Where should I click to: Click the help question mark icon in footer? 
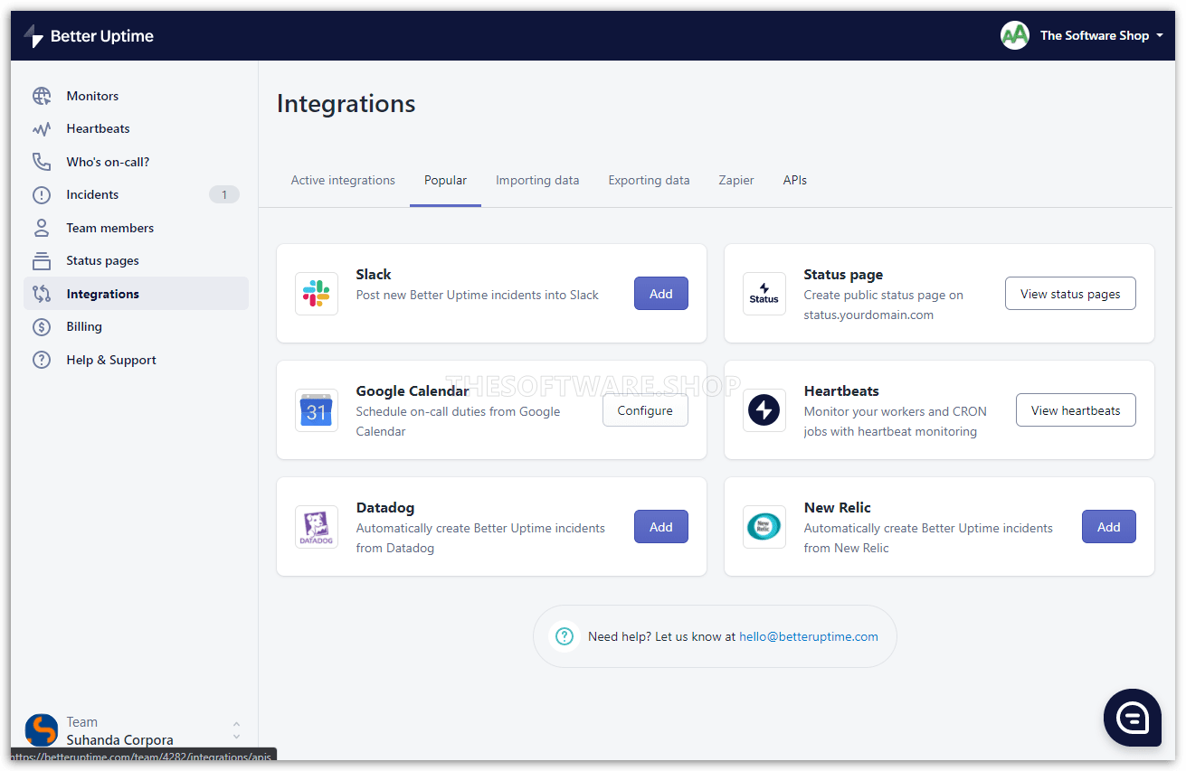(x=565, y=636)
